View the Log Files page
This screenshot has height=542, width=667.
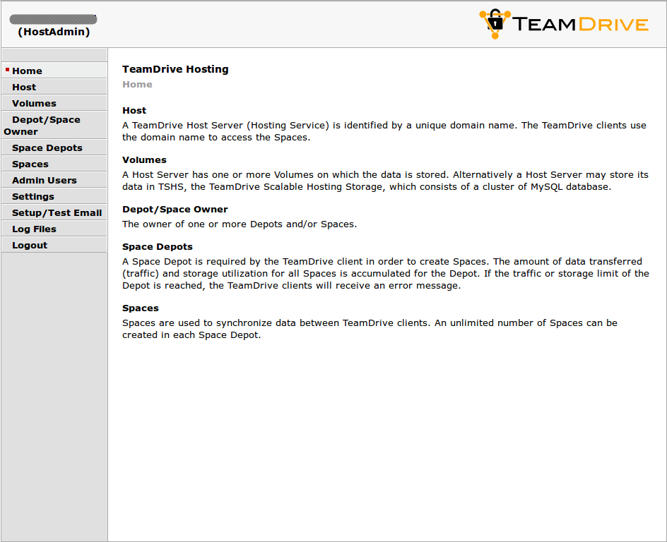click(34, 228)
